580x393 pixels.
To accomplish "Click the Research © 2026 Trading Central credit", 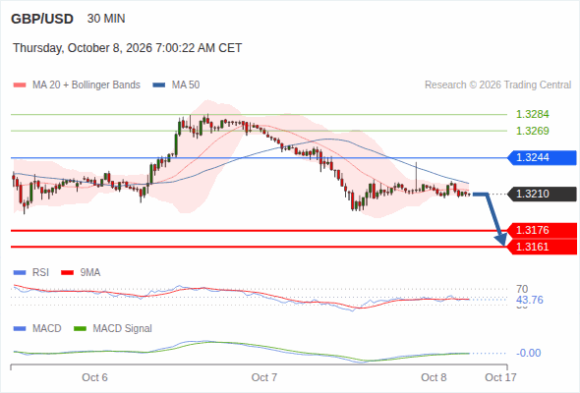I will (497, 85).
